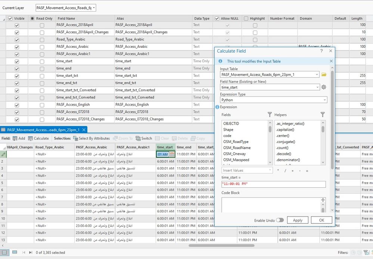
Task: Toggle the Enable Undo switch
Action: pos(280,220)
